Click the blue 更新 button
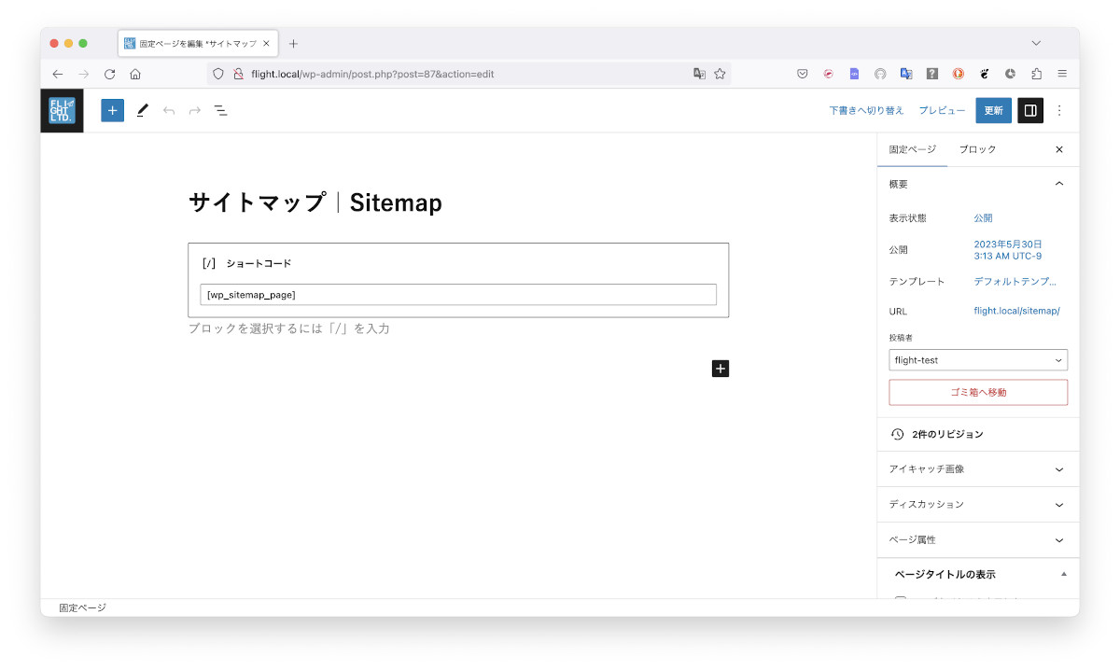1120x670 pixels. coord(993,110)
